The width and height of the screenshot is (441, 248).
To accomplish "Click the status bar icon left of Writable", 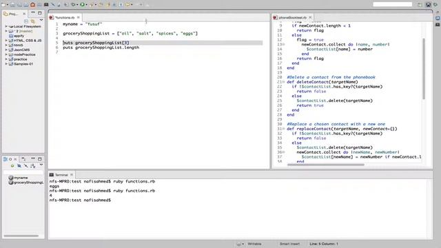I will [x=239, y=244].
